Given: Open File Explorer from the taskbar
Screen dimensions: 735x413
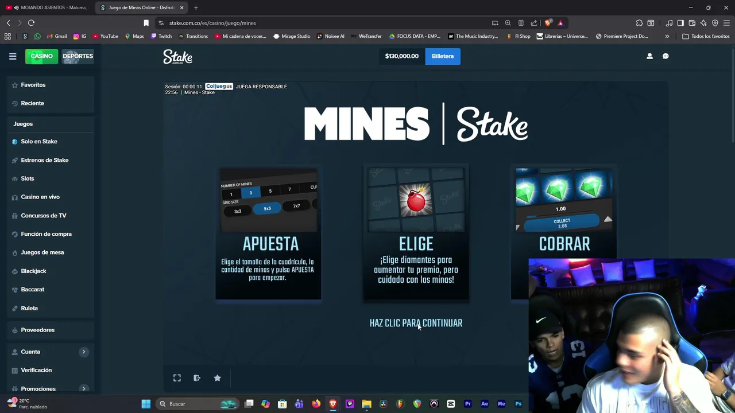Looking at the screenshot, I should click(366, 404).
